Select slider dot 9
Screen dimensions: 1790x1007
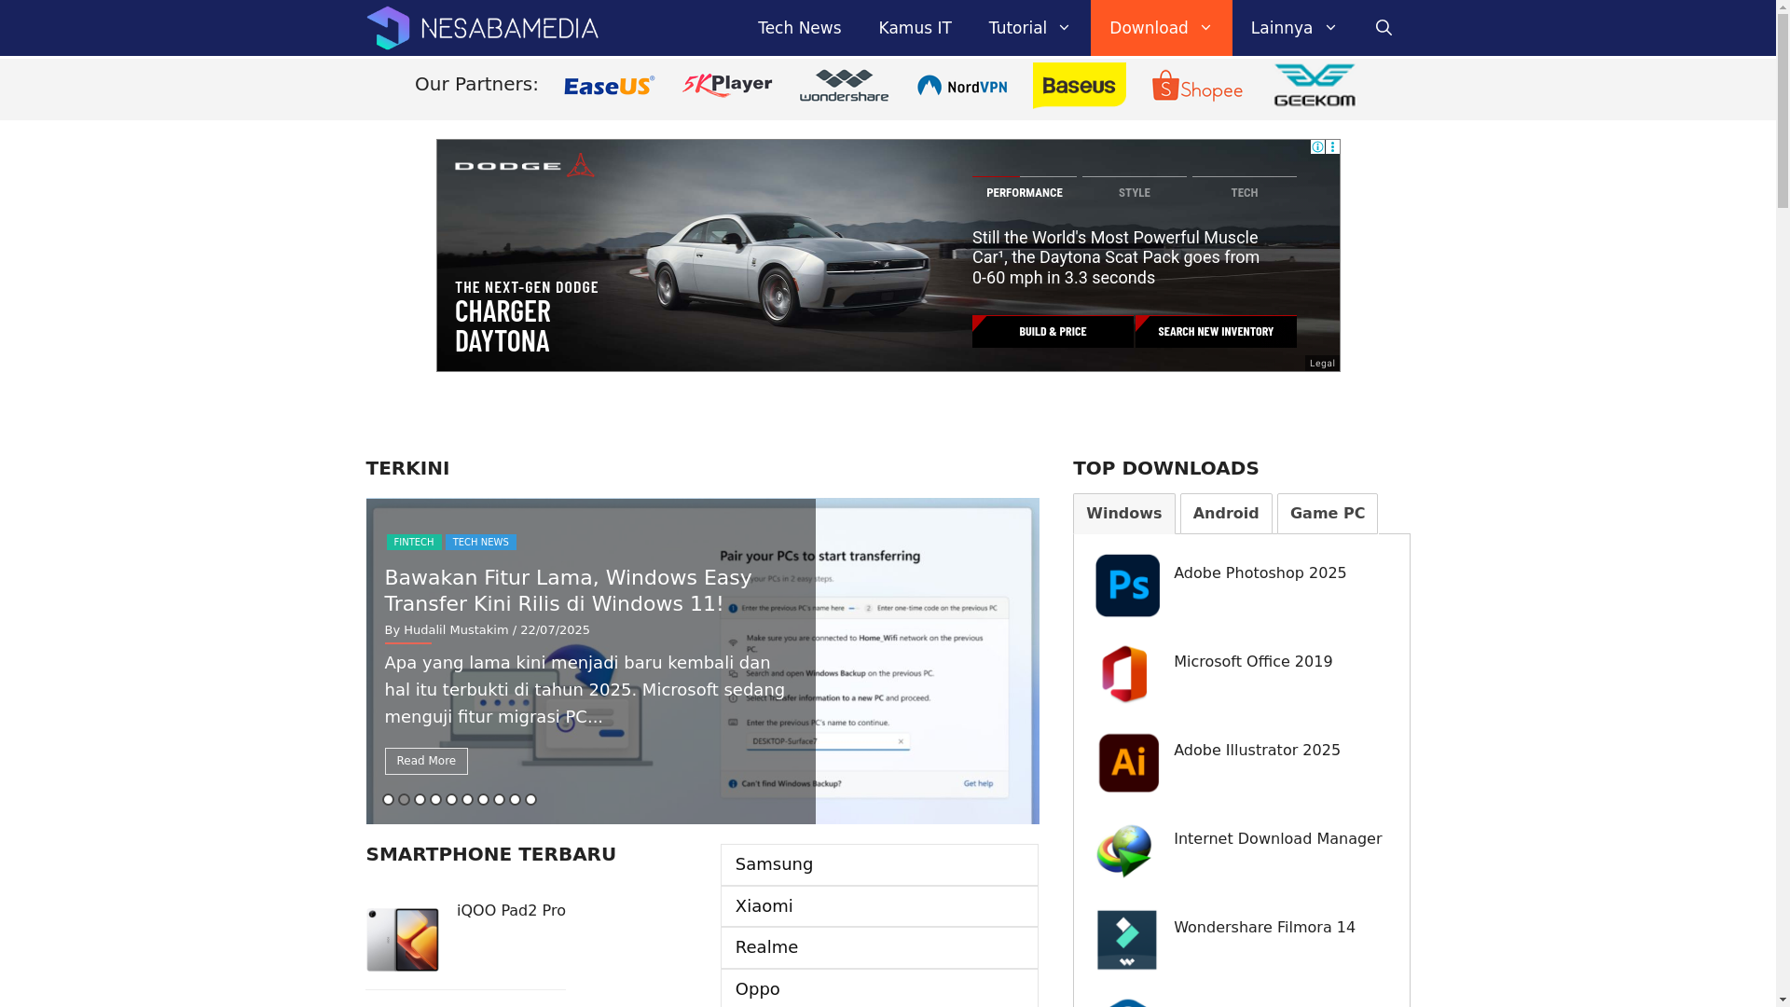click(x=515, y=800)
